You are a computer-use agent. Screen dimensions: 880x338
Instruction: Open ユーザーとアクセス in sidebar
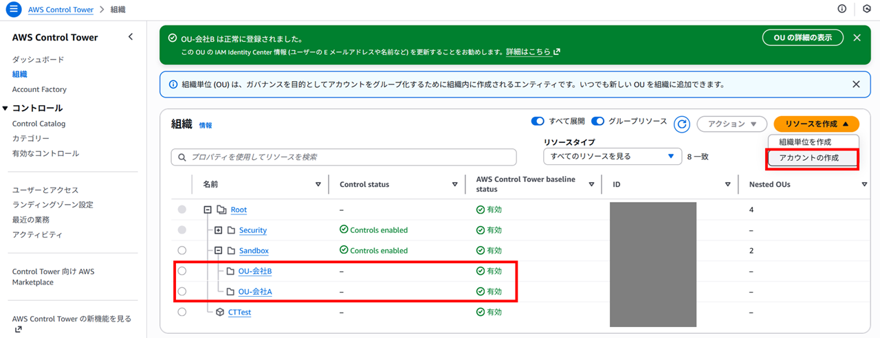click(45, 190)
